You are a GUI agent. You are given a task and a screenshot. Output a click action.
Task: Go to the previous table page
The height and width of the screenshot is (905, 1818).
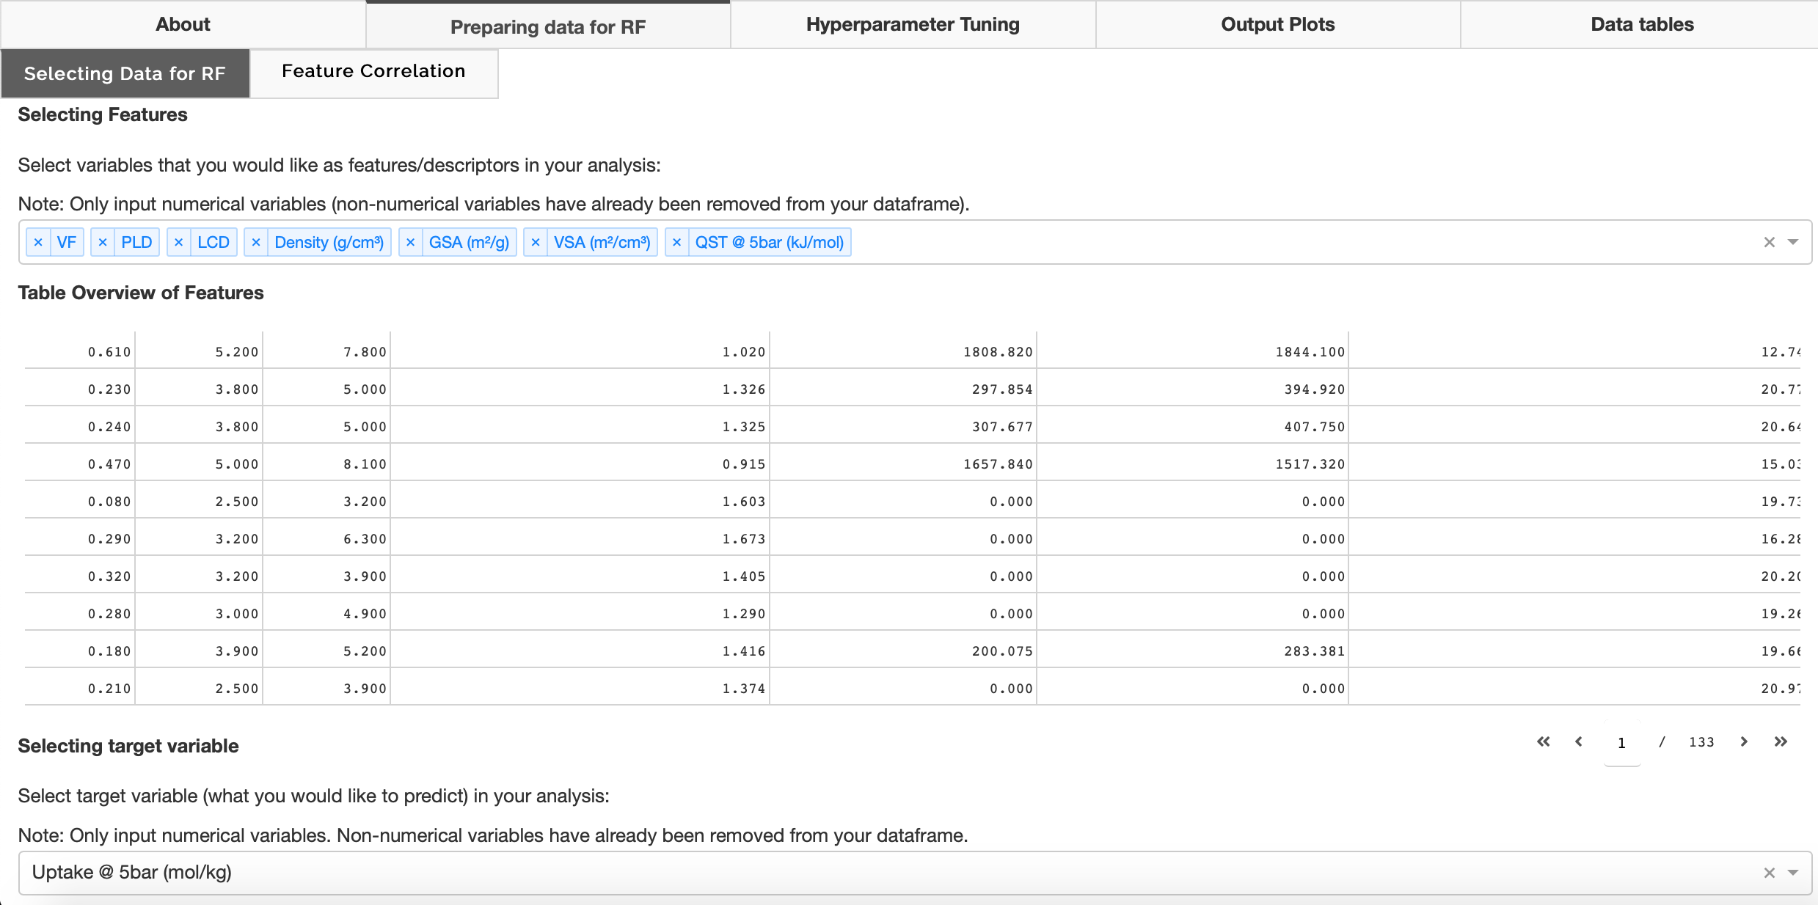pos(1579,742)
